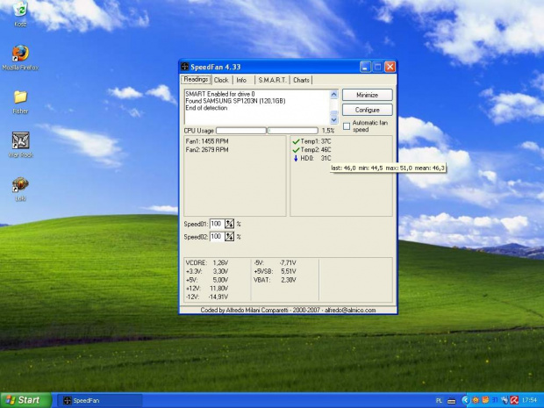Adjust the Speed02 spinner arrows
Viewport: 544px width, 408px height.
pyautogui.click(x=230, y=237)
